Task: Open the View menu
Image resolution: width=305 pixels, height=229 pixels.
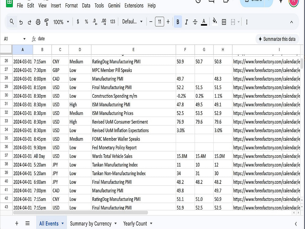Action: [x=42, y=5]
